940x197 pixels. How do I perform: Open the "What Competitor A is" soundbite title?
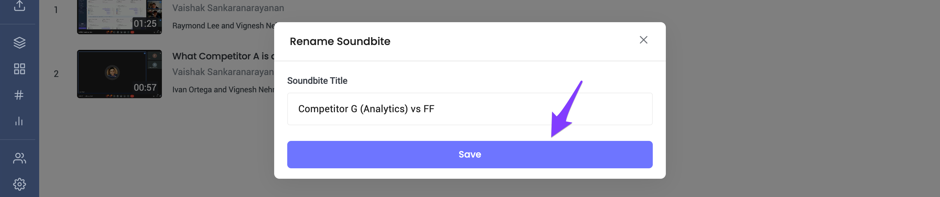(x=223, y=56)
